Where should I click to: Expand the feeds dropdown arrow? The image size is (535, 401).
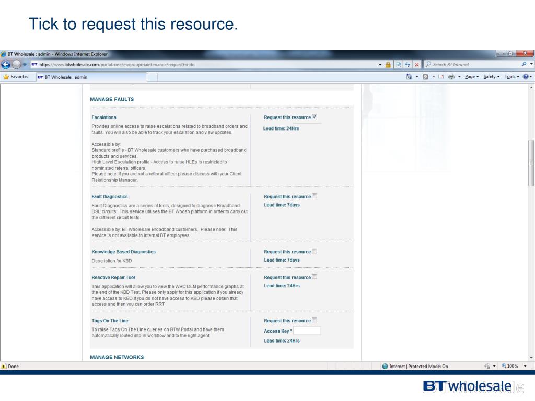coord(433,77)
